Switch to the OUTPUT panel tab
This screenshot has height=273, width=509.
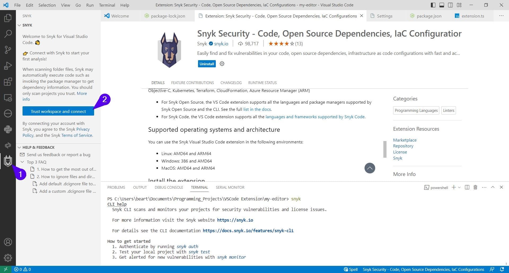click(140, 187)
